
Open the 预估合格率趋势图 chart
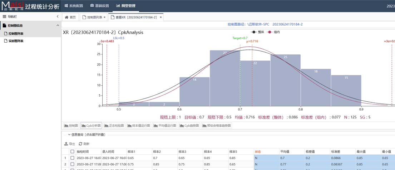(x=217, y=126)
